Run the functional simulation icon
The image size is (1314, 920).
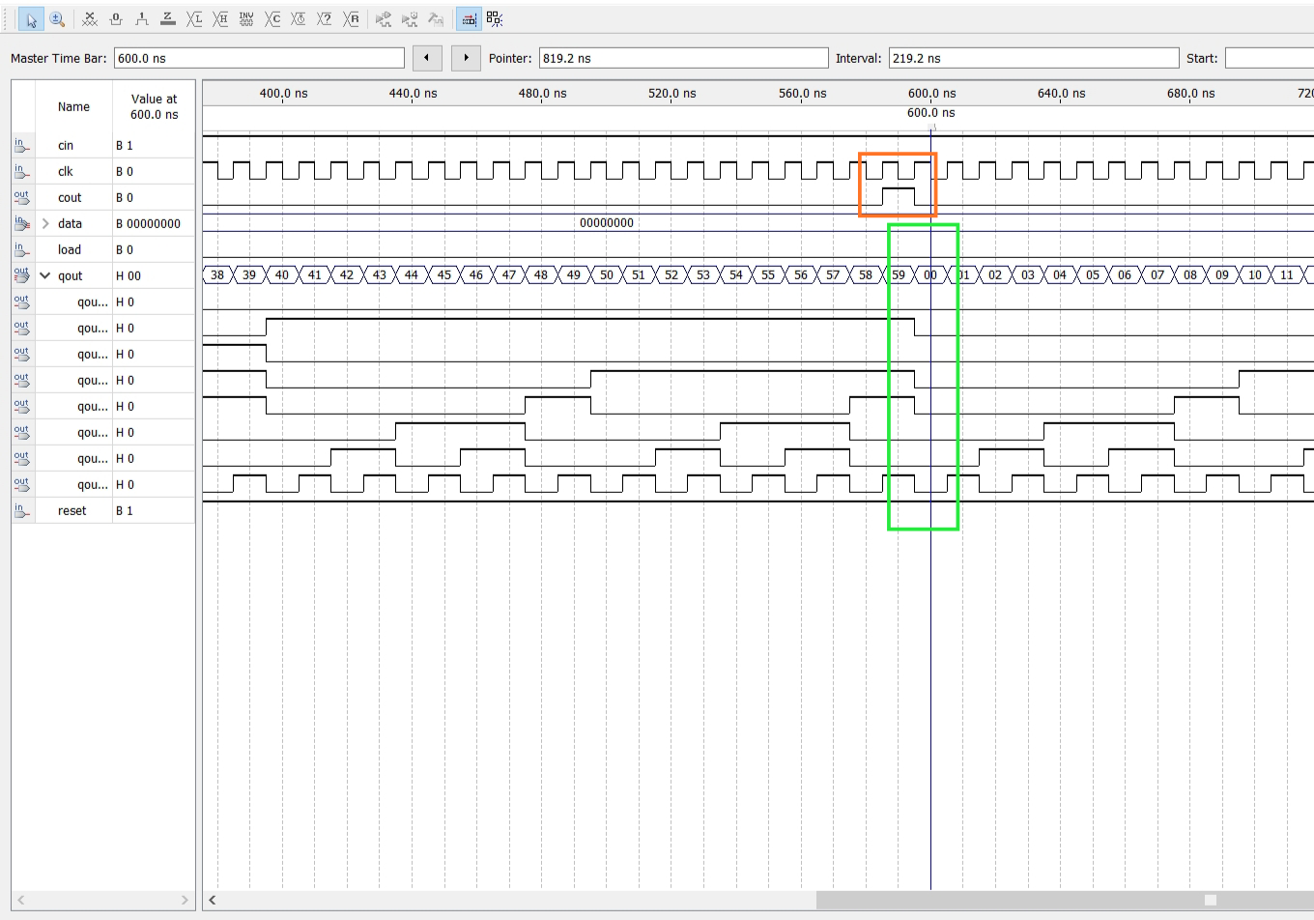click(383, 19)
